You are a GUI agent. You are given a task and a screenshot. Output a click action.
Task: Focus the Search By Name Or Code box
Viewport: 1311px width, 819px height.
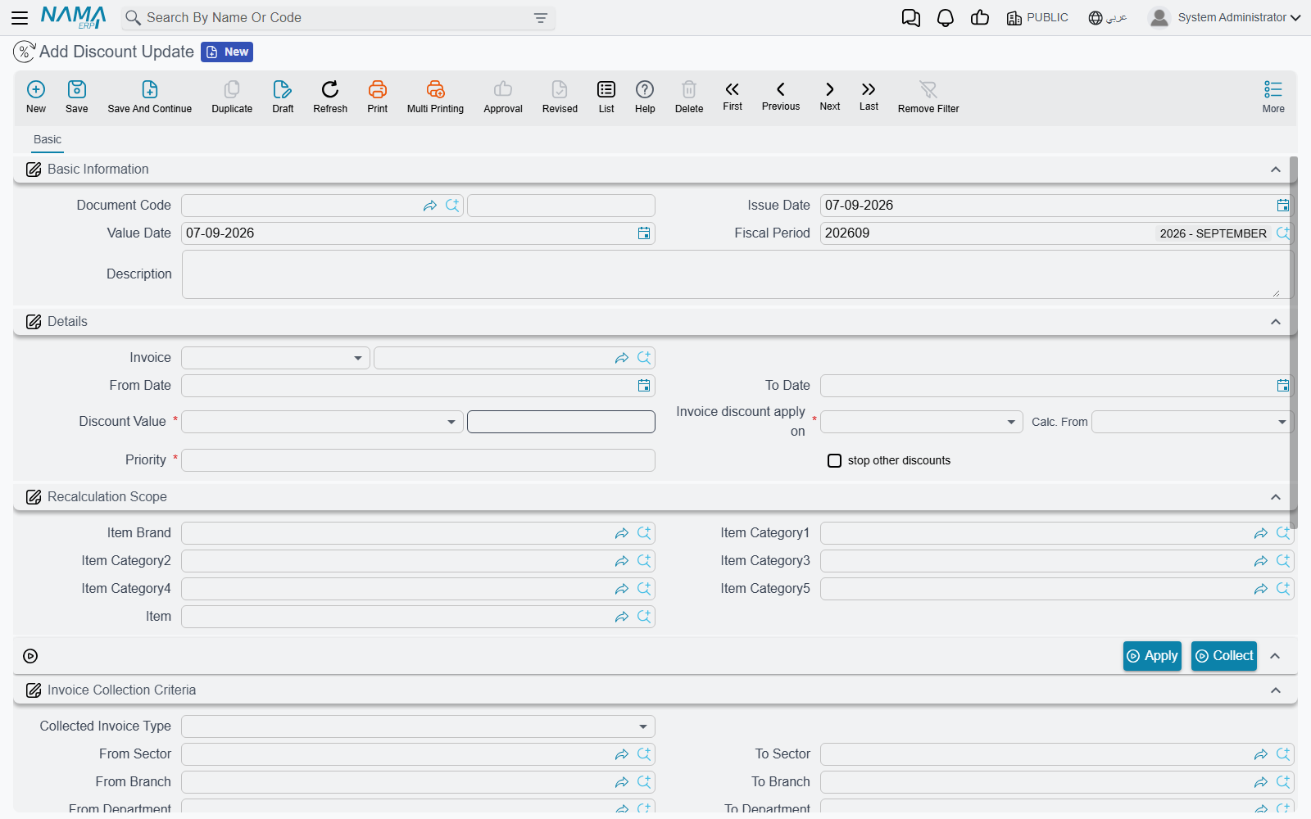[338, 18]
